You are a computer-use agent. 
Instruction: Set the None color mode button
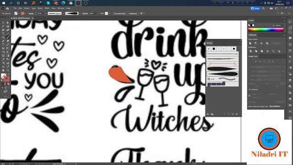click(8, 84)
